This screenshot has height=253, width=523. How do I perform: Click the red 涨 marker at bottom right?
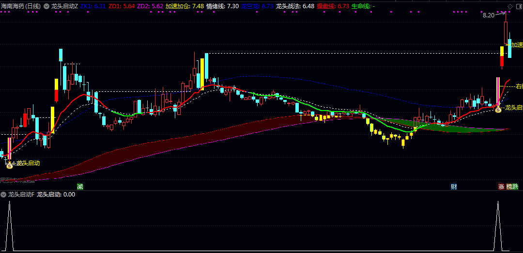click(502, 186)
